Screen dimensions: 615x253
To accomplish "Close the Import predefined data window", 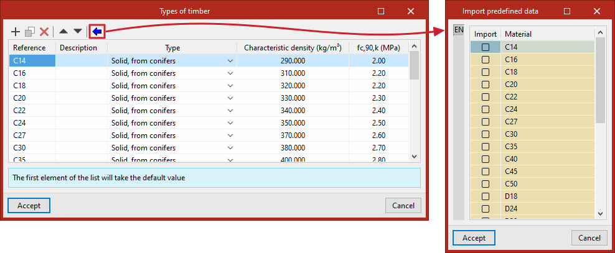I will 597,11.
